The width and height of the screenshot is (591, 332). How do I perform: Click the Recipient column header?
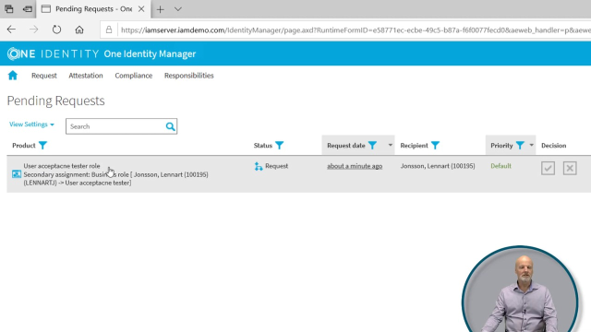(x=414, y=146)
